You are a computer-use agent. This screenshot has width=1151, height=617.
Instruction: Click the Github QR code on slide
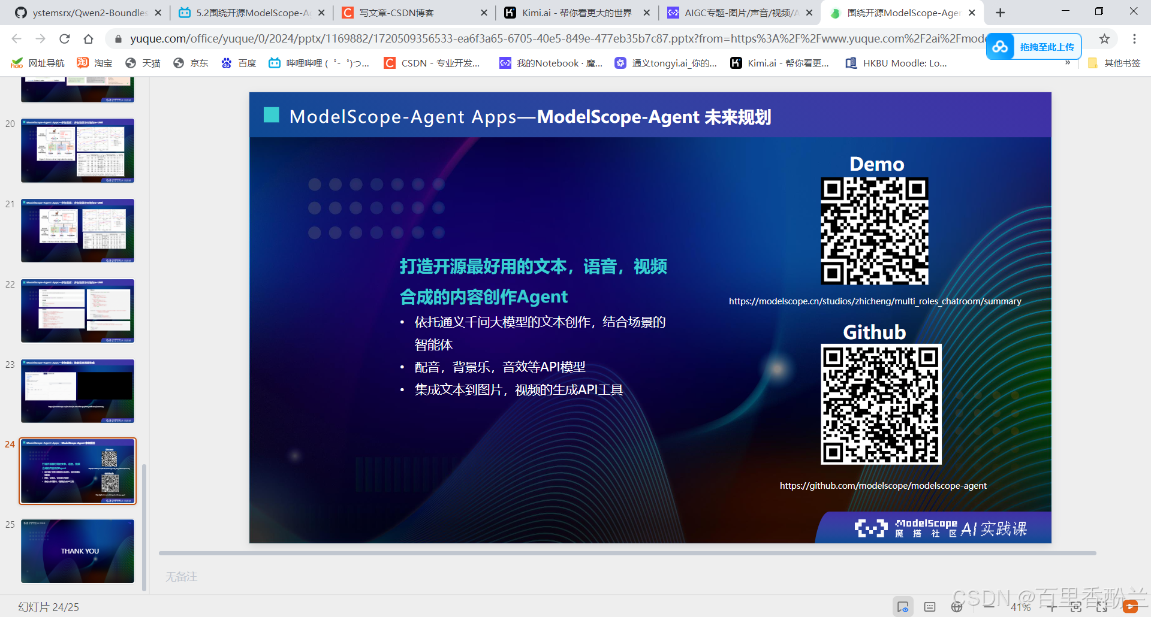pos(881,404)
